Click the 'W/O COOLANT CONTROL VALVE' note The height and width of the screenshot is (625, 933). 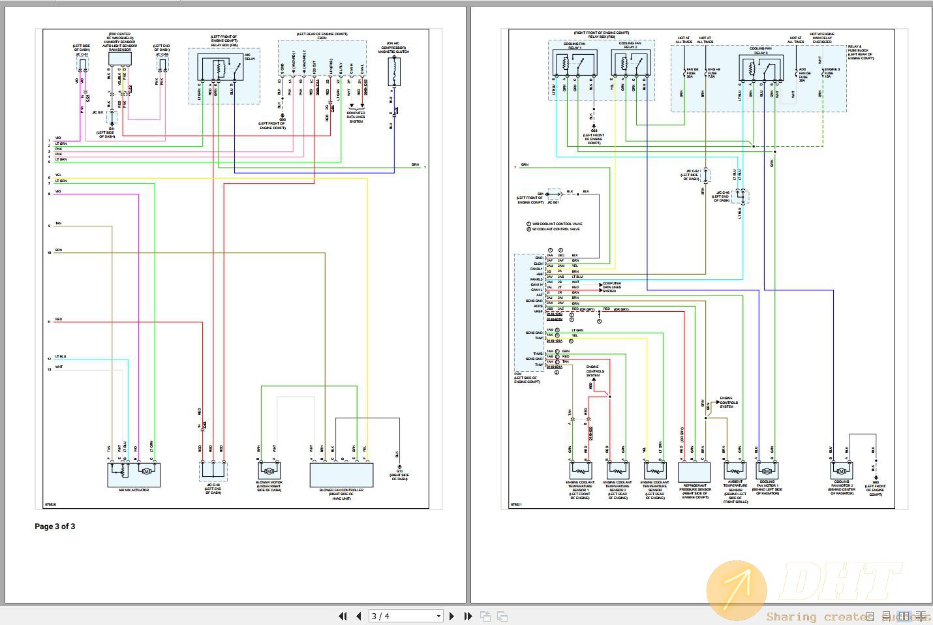[557, 224]
